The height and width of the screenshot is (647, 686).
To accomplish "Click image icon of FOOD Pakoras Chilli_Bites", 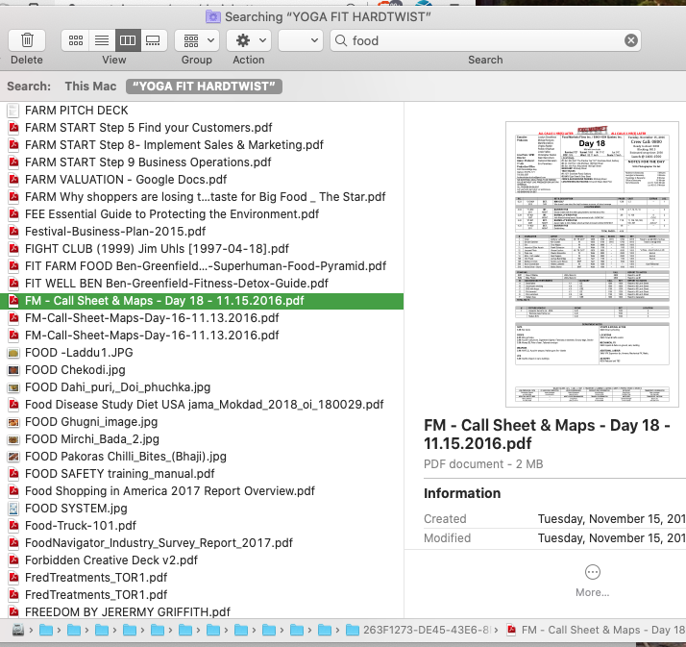I will pos(13,457).
